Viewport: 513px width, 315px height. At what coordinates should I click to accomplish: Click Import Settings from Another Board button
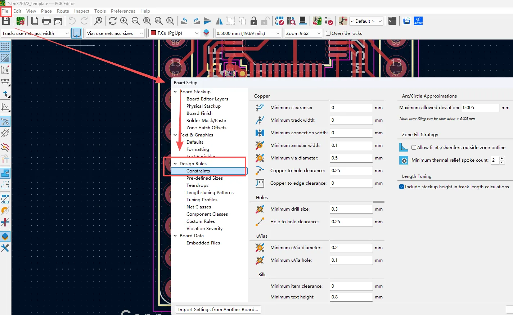tap(218, 309)
